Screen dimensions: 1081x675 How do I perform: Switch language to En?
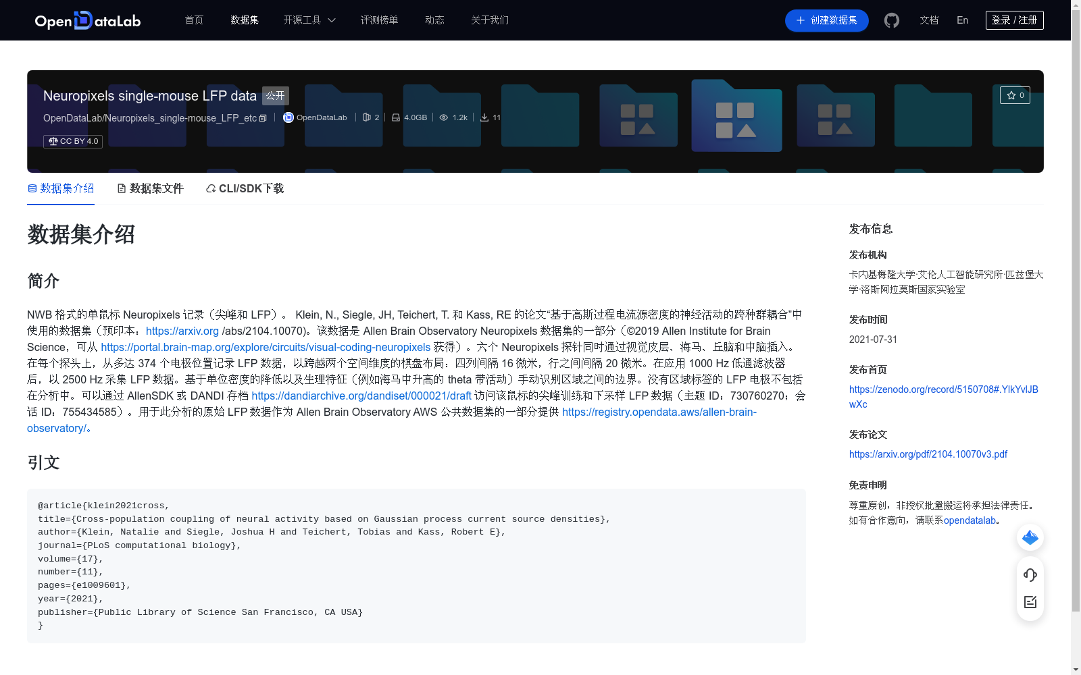[962, 20]
